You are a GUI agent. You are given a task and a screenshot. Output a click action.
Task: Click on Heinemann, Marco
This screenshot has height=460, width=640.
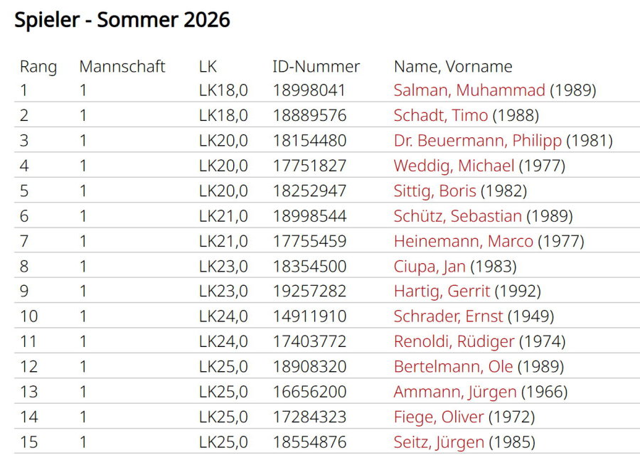tap(463, 241)
